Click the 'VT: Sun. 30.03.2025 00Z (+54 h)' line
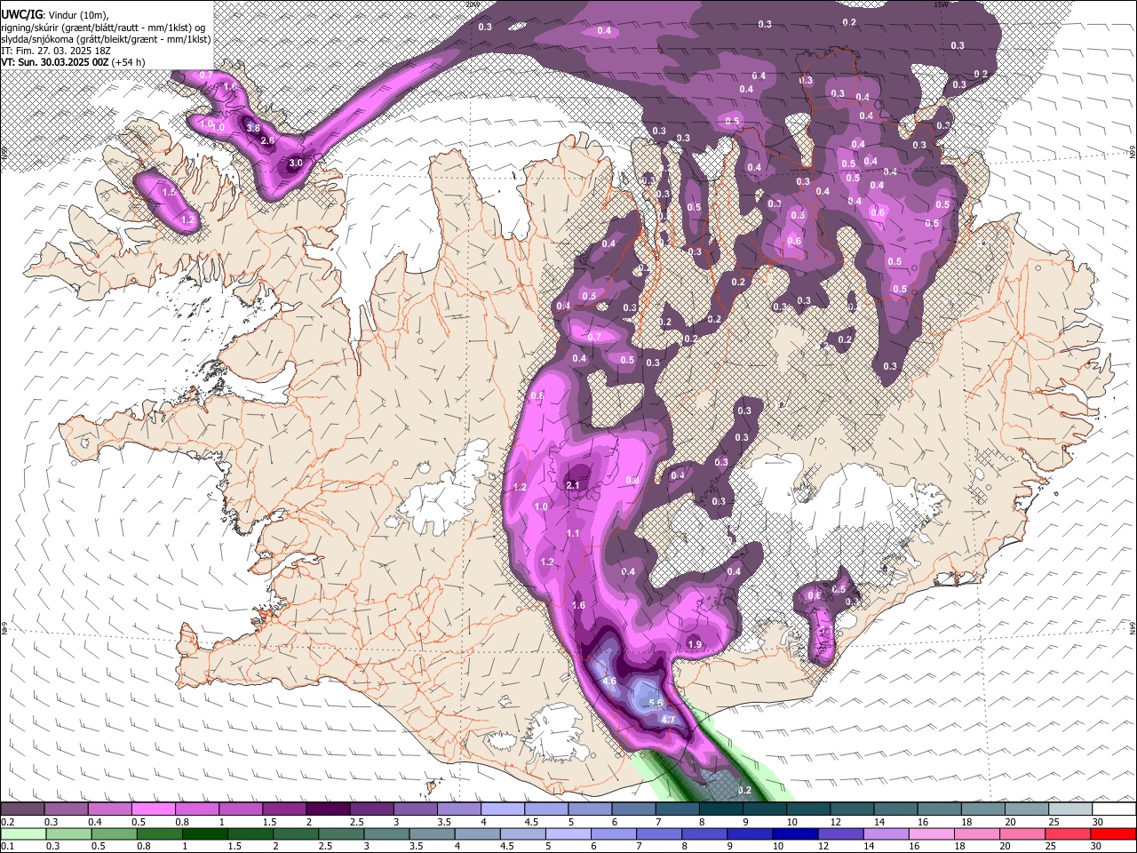1137x853 pixels. click(73, 62)
